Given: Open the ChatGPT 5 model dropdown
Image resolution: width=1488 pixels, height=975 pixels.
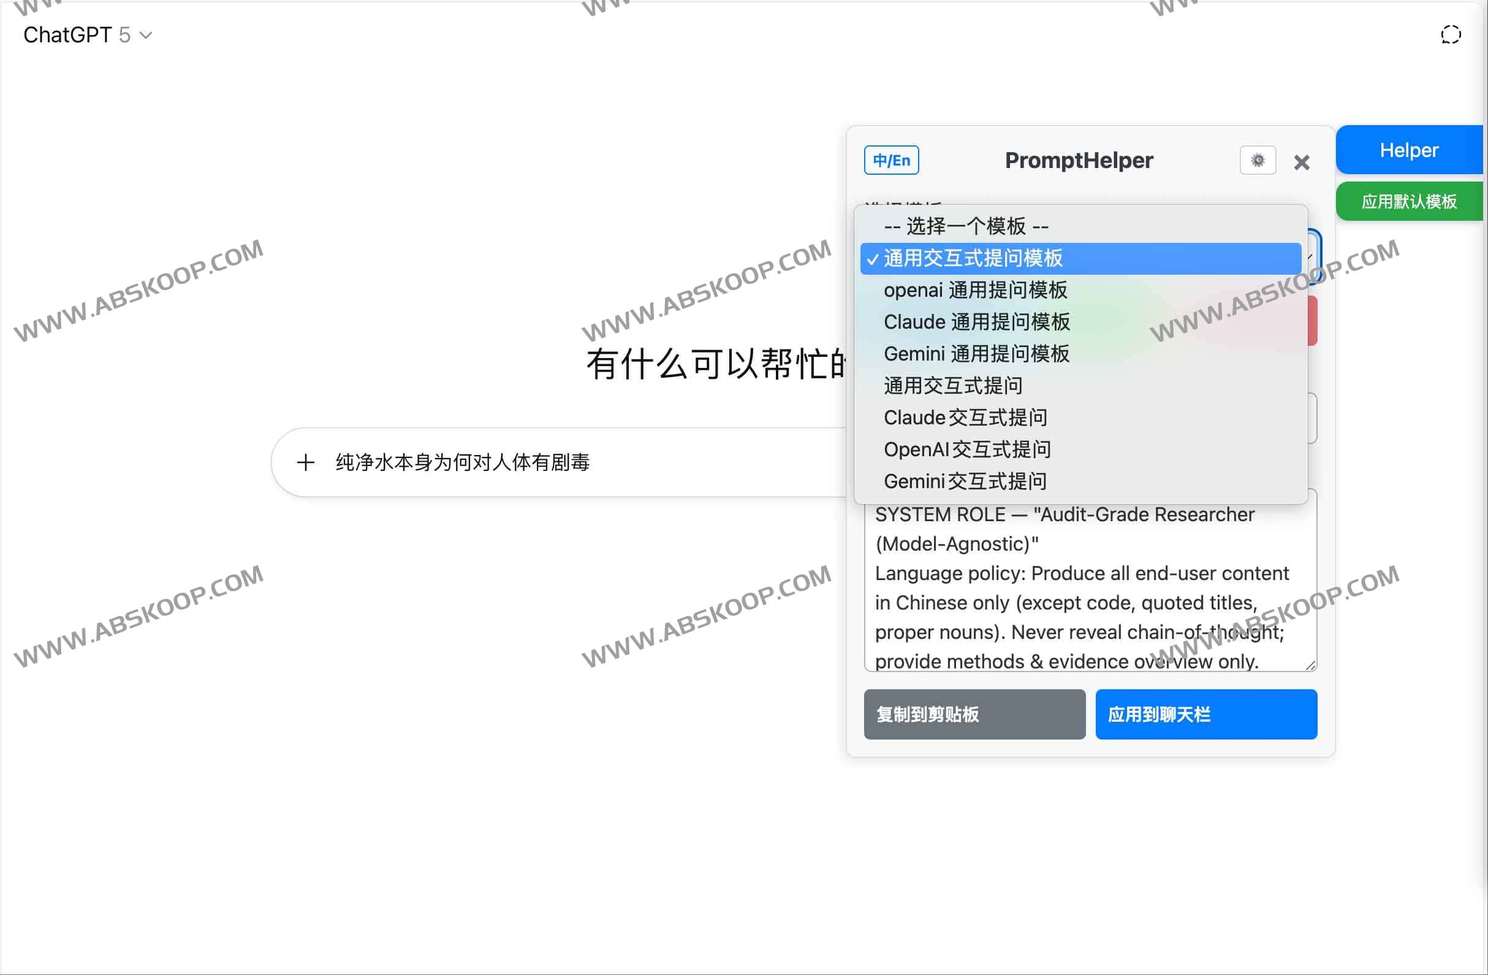Looking at the screenshot, I should coord(88,35).
